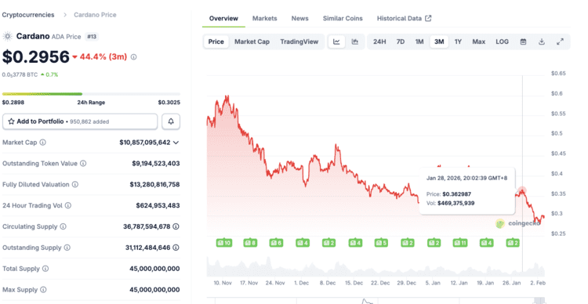Click Add to Portfolio button

point(80,121)
